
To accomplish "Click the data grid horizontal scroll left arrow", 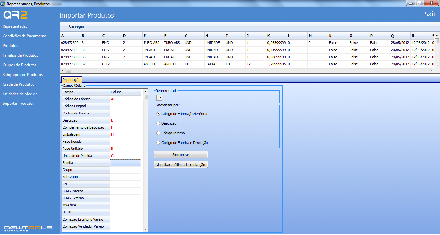I will (63, 70).
